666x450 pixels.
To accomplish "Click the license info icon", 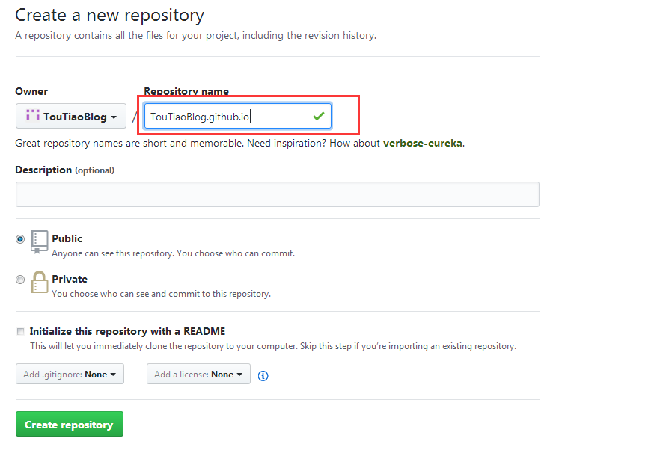I will pos(263,376).
